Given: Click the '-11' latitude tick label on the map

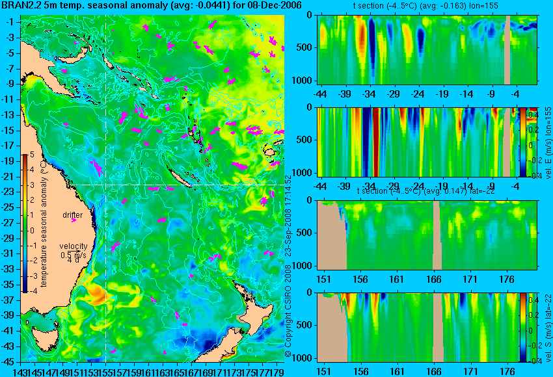Looking at the screenshot, I should click(8, 99).
